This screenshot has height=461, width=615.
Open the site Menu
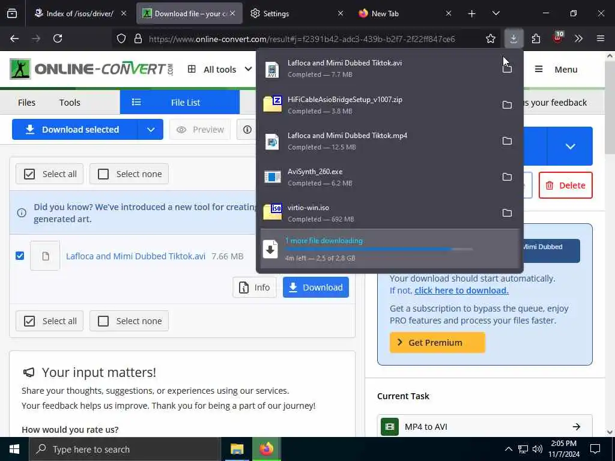pos(556,70)
